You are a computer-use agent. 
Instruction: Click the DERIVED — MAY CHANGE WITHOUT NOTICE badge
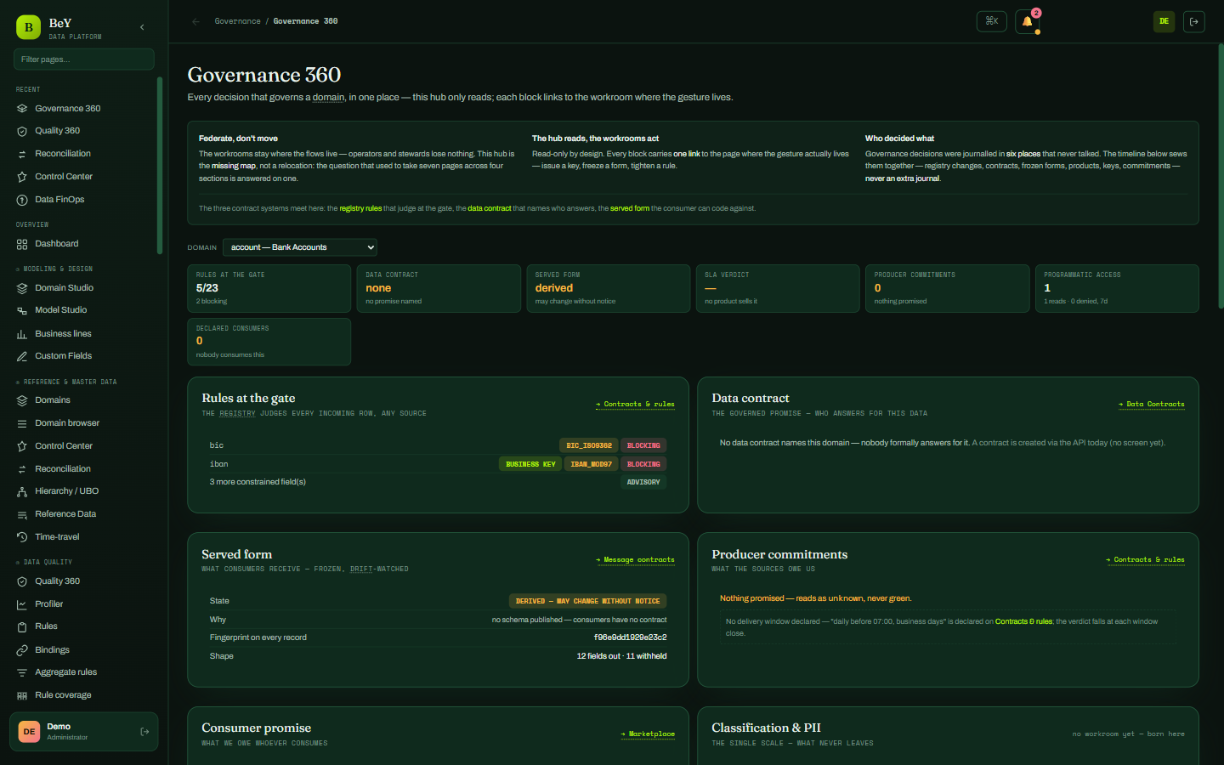pyautogui.click(x=587, y=601)
